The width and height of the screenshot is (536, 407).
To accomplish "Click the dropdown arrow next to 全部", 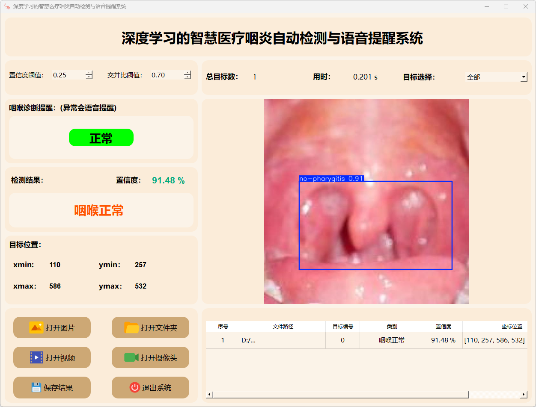I will [524, 77].
